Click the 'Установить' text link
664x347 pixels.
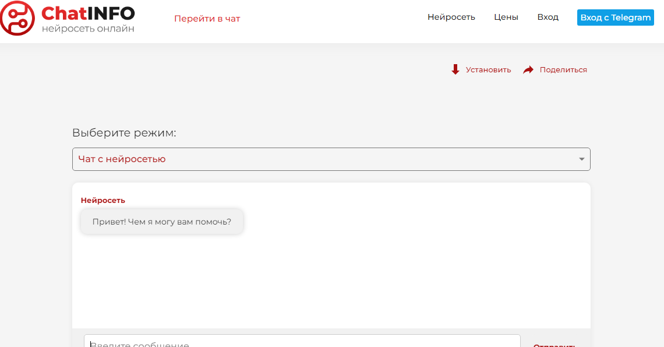[488, 70]
